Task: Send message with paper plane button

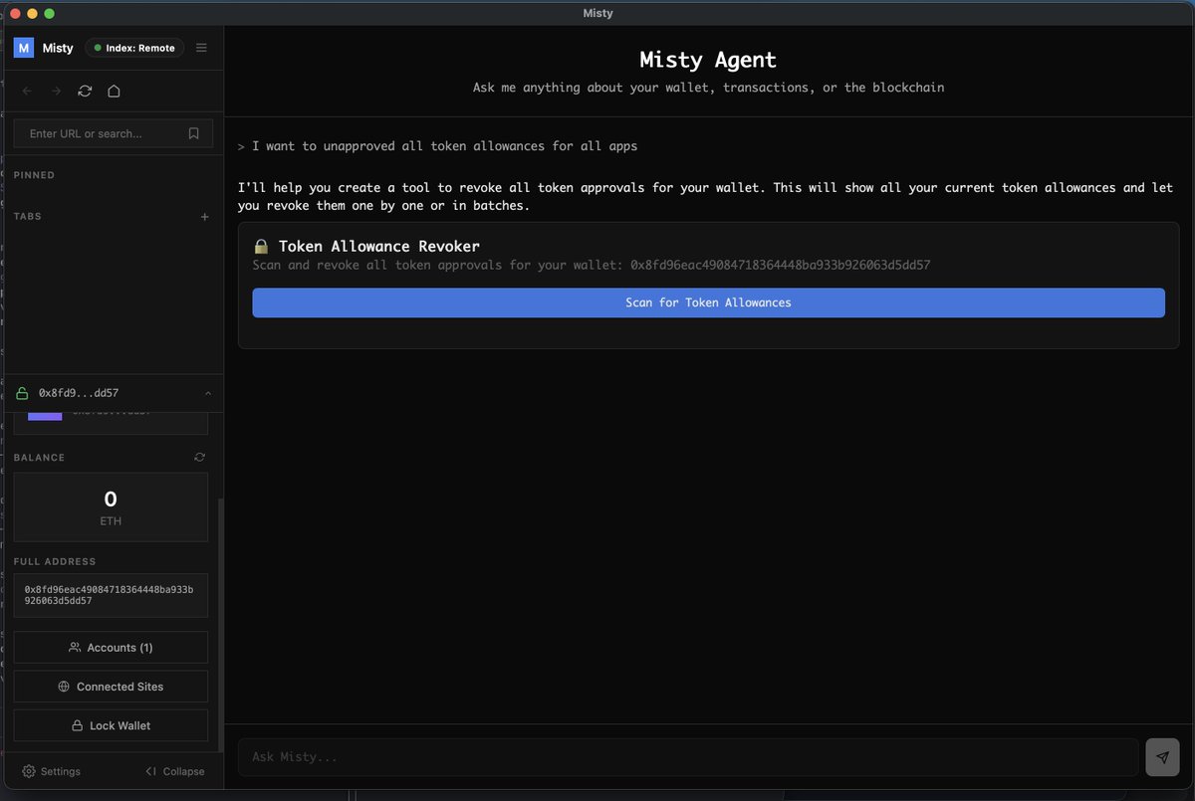Action: tap(1162, 757)
